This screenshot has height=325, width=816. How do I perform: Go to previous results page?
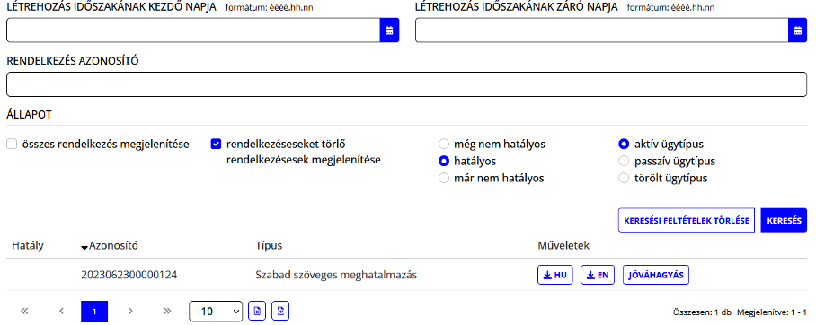point(61,311)
